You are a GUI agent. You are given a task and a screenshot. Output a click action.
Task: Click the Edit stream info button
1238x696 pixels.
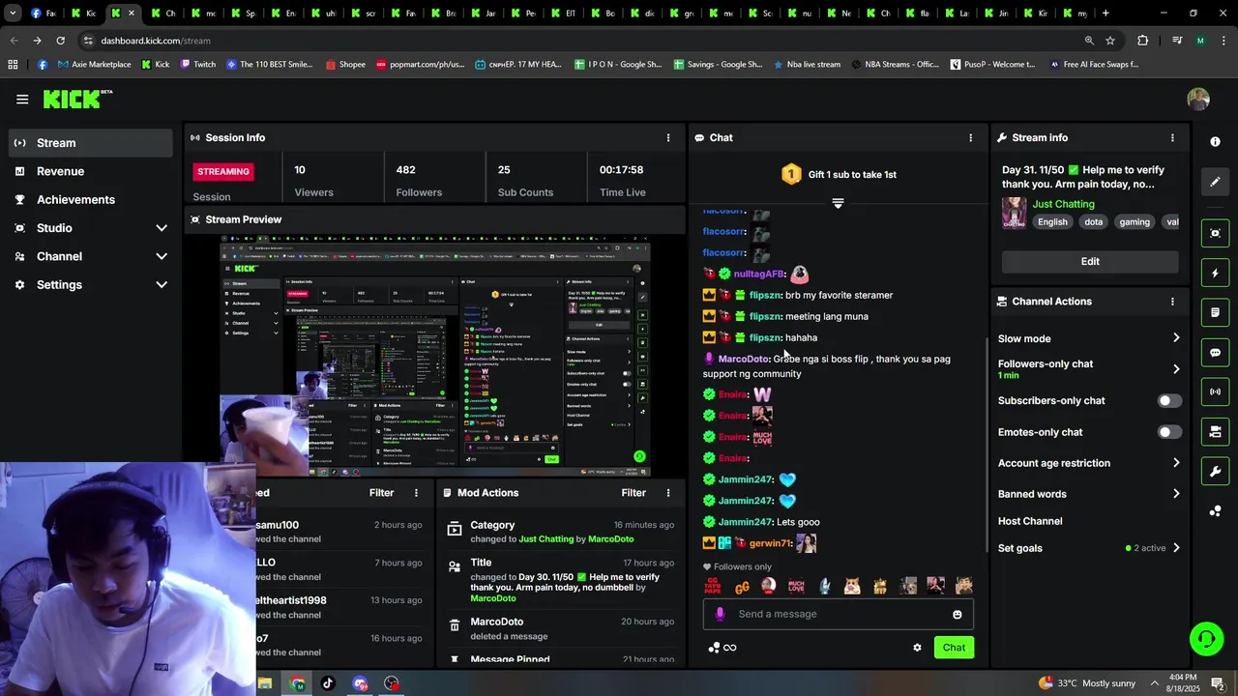[x=1090, y=261]
